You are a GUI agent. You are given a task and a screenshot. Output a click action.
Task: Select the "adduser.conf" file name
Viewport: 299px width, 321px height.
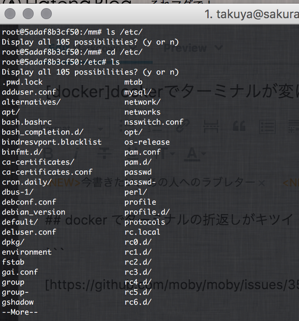(x=29, y=92)
